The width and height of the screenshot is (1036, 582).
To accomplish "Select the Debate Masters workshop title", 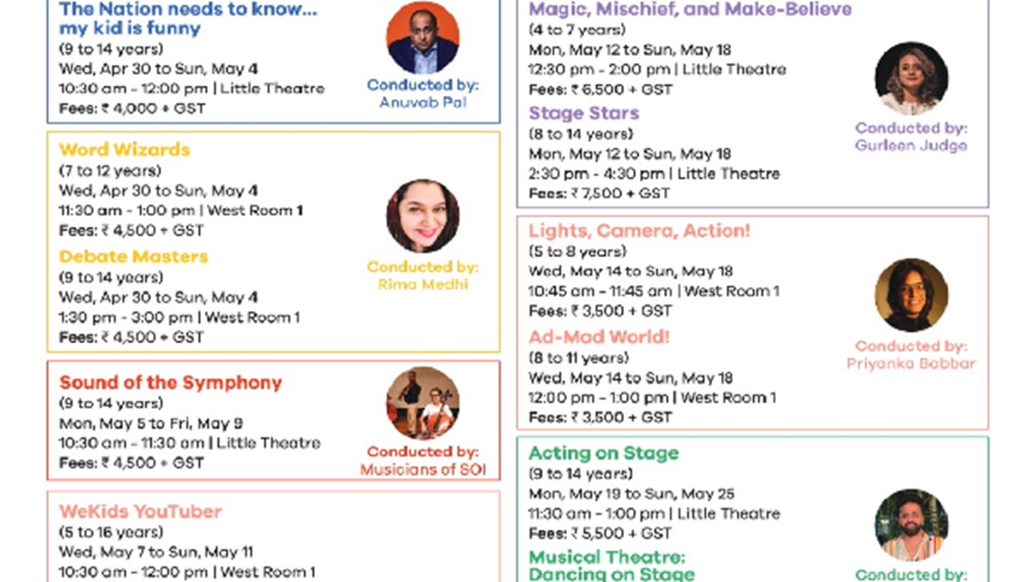I will [133, 257].
